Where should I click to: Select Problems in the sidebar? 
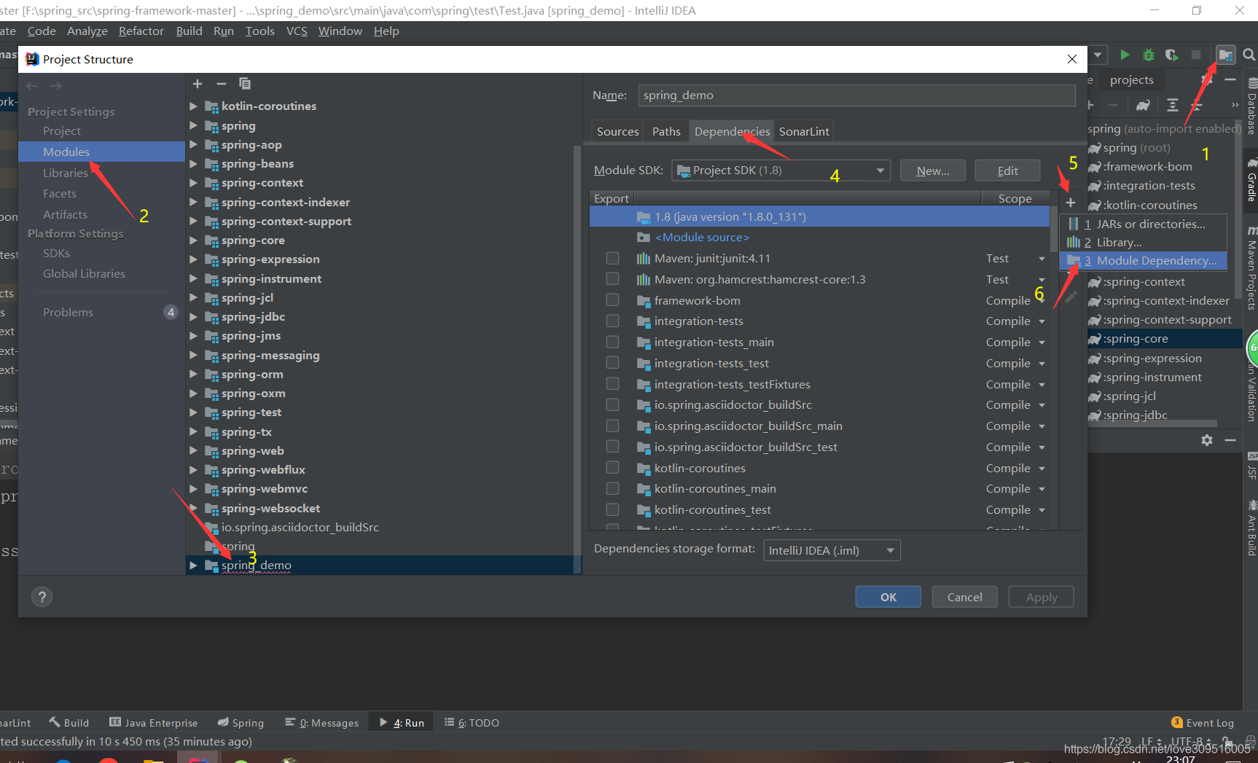tap(68, 312)
